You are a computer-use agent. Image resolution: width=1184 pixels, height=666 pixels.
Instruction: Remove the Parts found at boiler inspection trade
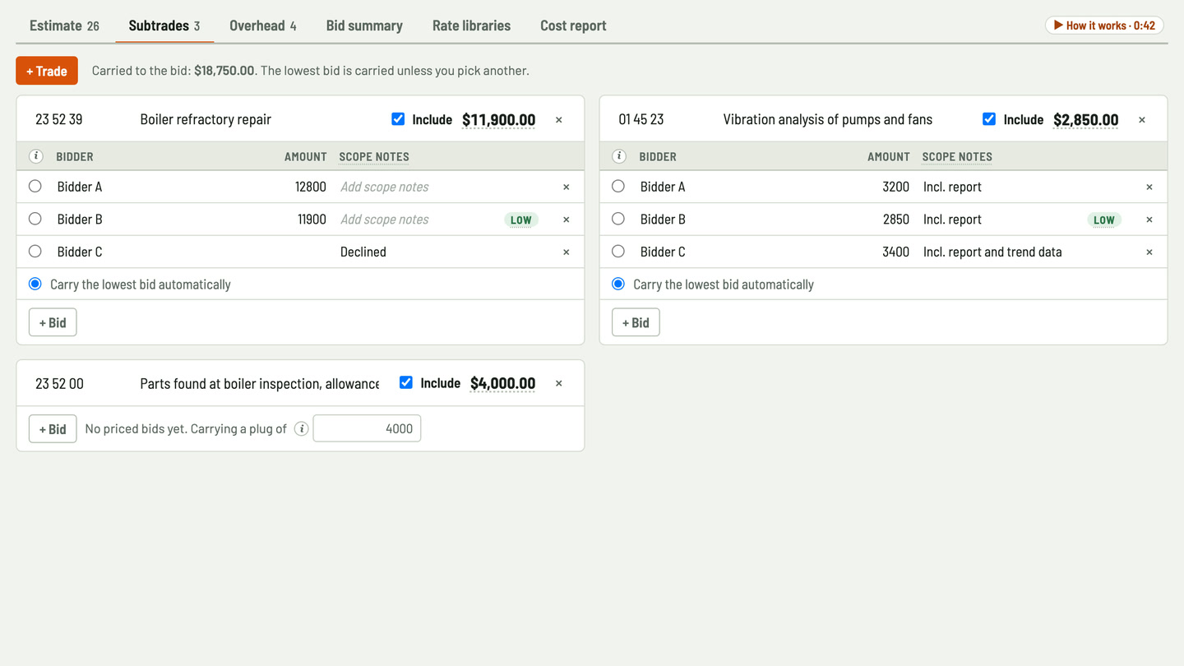pyautogui.click(x=559, y=383)
